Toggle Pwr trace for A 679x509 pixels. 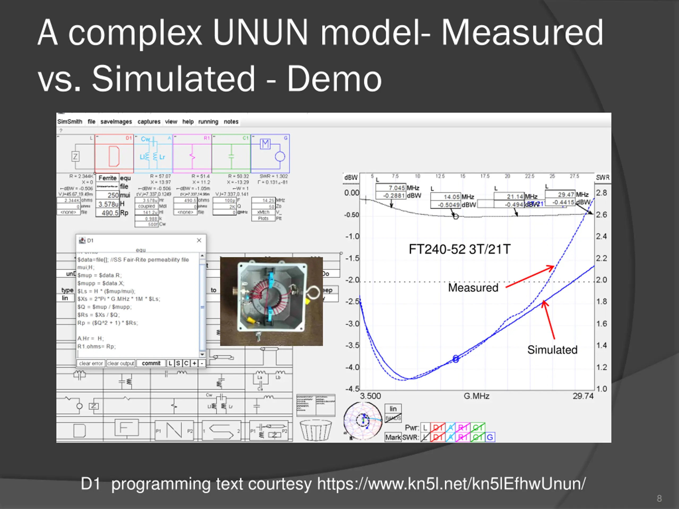coord(450,427)
